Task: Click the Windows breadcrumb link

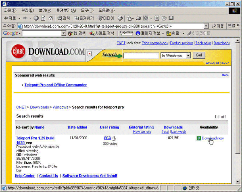Action: (x=60, y=107)
